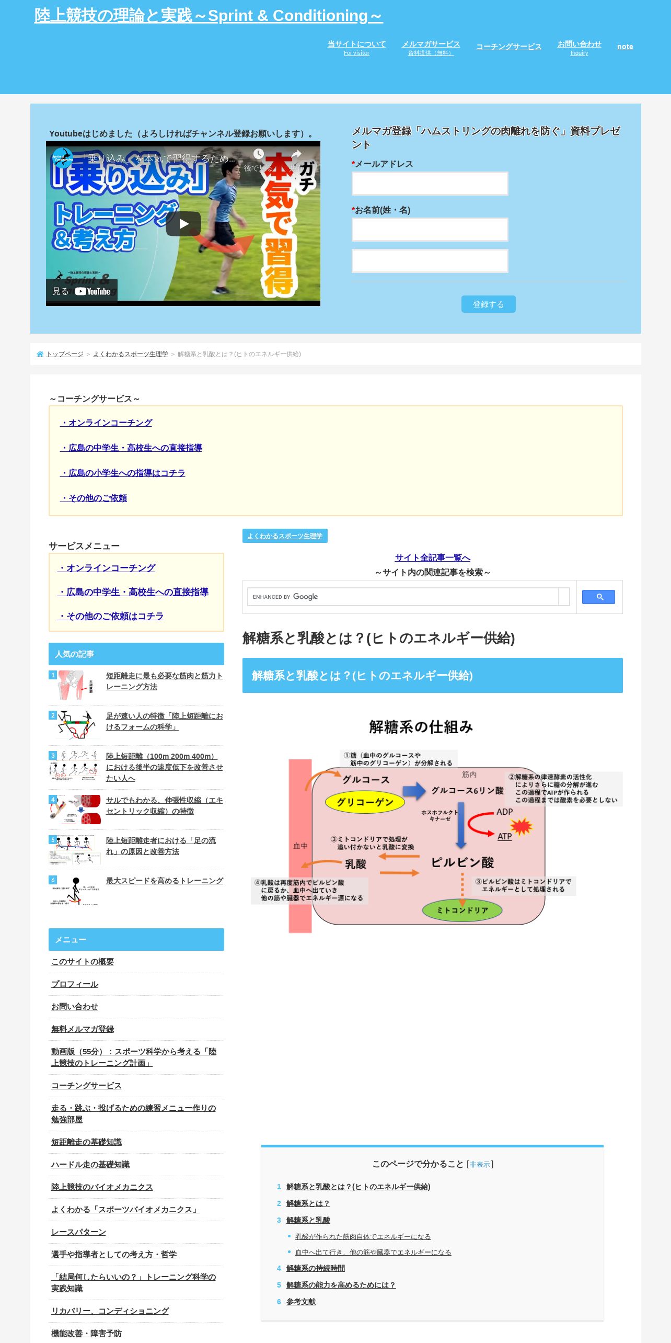Screen dimensions: 671x1343
Task: Open 陸上競技のバイオメカニクス menu link
Action: pyautogui.click(x=102, y=1187)
